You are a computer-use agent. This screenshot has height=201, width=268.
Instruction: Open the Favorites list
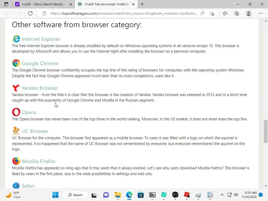(x=225, y=13)
